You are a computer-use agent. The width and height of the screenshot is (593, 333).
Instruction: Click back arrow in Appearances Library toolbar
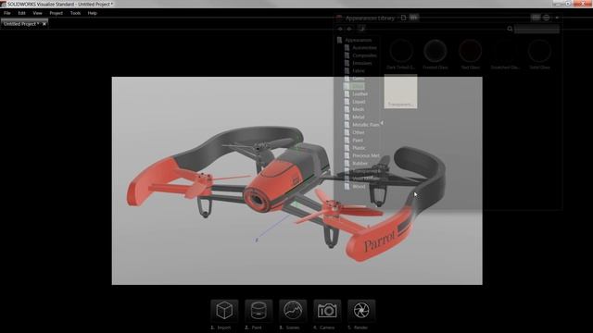tap(340, 29)
